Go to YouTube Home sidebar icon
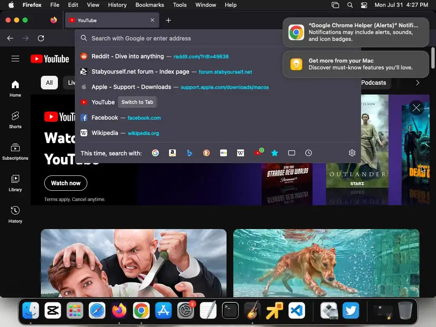This screenshot has width=436, height=327. click(x=15, y=89)
